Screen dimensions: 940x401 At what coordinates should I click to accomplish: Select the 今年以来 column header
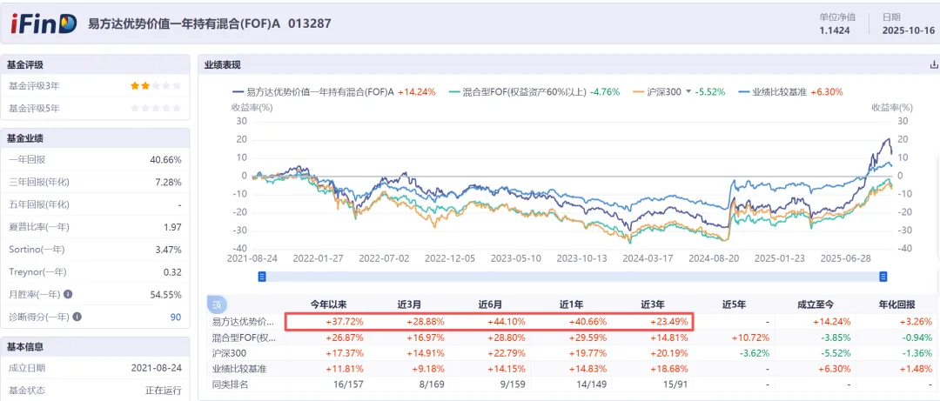pyautogui.click(x=328, y=305)
